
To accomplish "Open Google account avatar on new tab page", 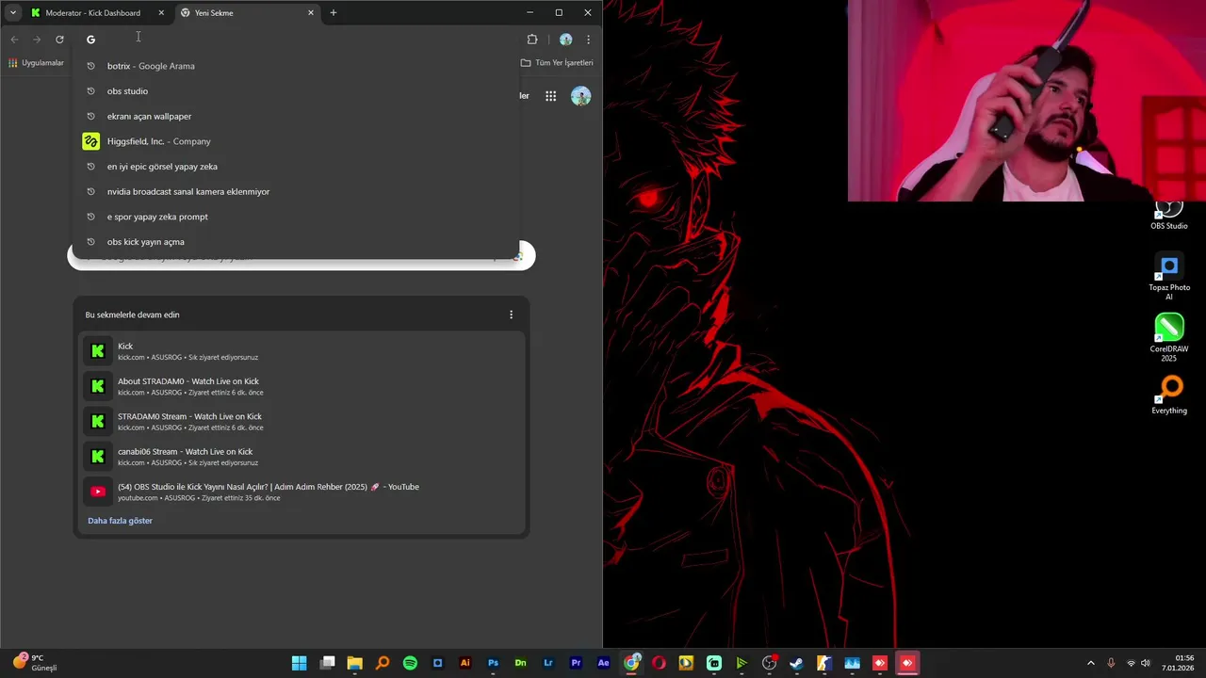I will [581, 96].
